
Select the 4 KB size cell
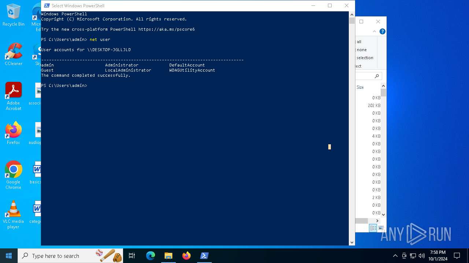[x=376, y=136]
